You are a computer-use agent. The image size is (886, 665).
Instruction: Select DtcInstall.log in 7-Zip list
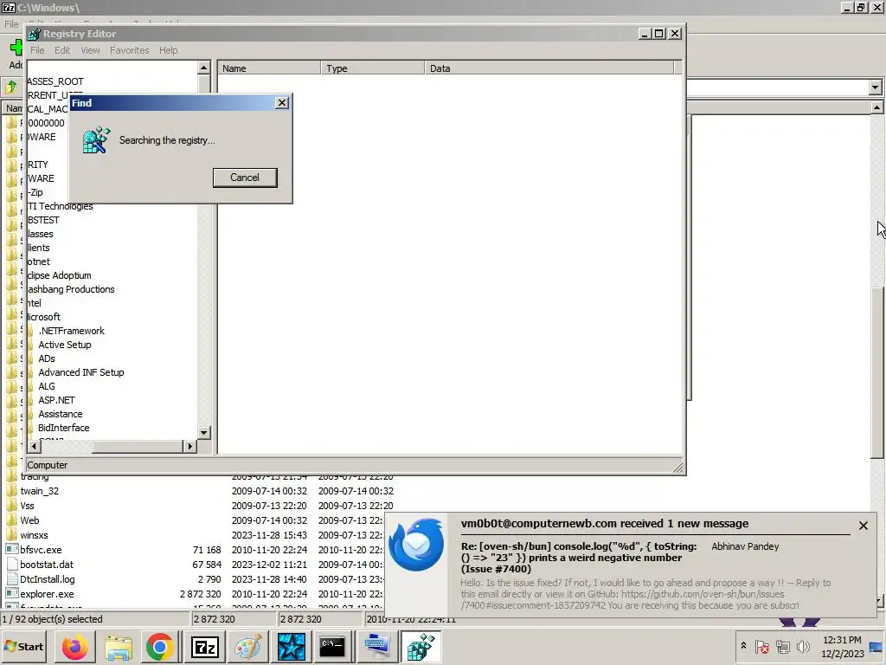click(47, 579)
